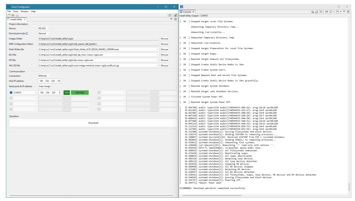Open the Download mode dropdown set to Normal
Viewport: 355px width, 201px height.
click(x=44, y=33)
